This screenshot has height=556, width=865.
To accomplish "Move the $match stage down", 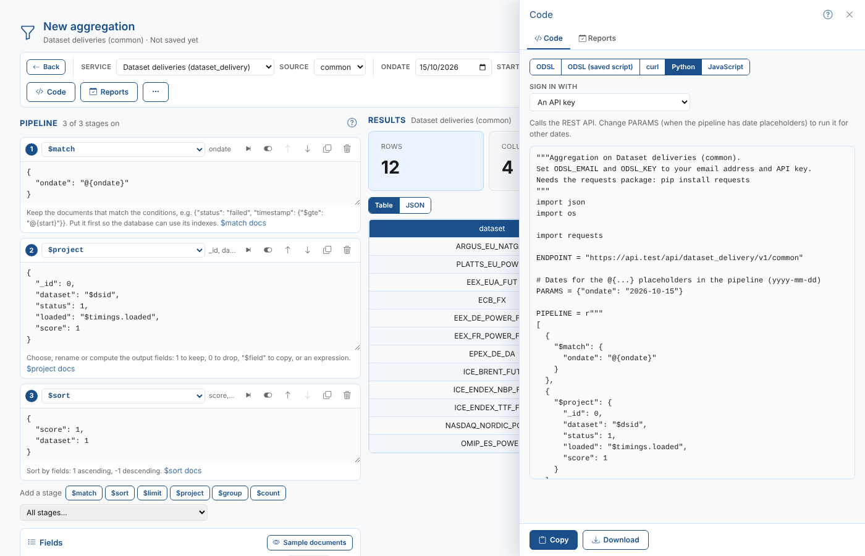I will tap(308, 149).
